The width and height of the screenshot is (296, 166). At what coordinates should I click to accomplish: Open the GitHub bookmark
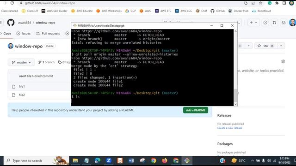pyautogui.click(x=218, y=11)
